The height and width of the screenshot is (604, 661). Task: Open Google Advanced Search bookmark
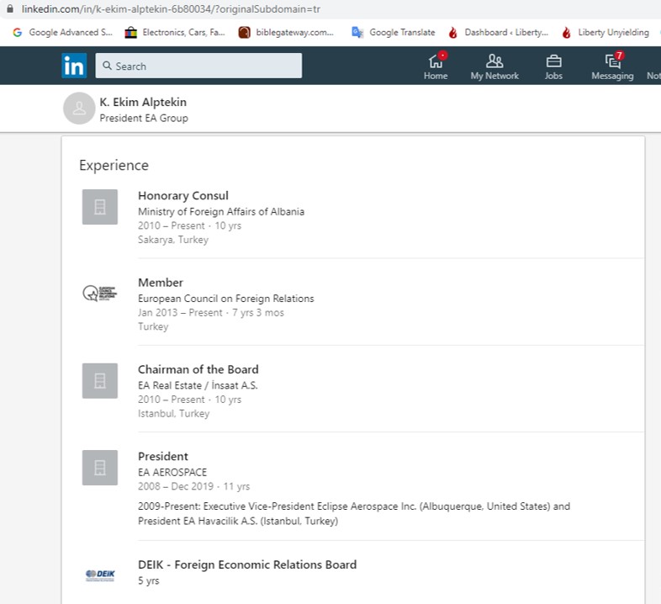63,33
